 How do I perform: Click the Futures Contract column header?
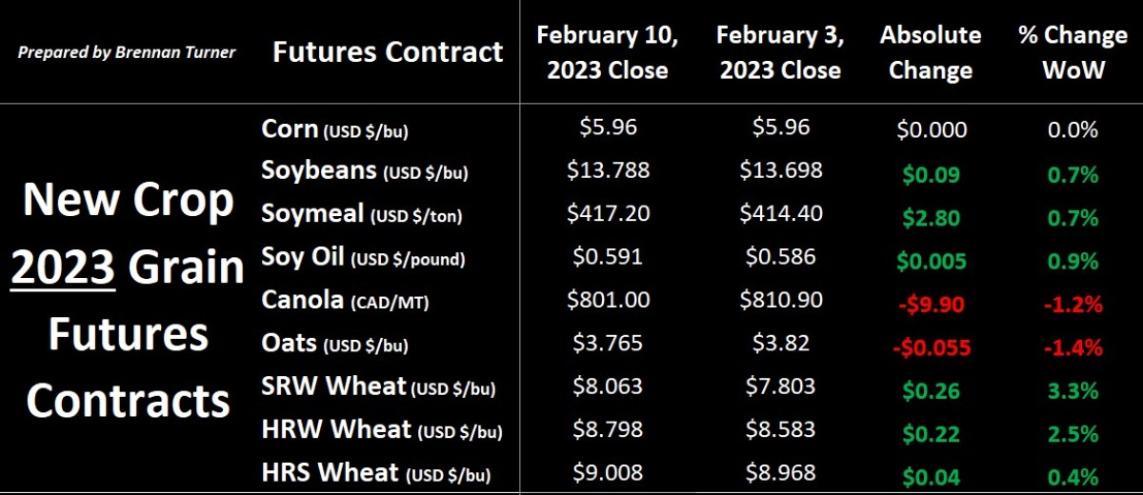coord(388,51)
